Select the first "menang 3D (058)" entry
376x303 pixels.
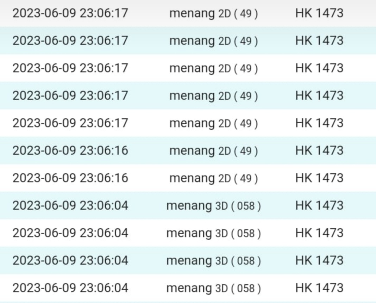pos(213,205)
